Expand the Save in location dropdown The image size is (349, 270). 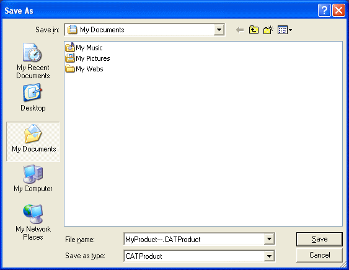[219, 30]
